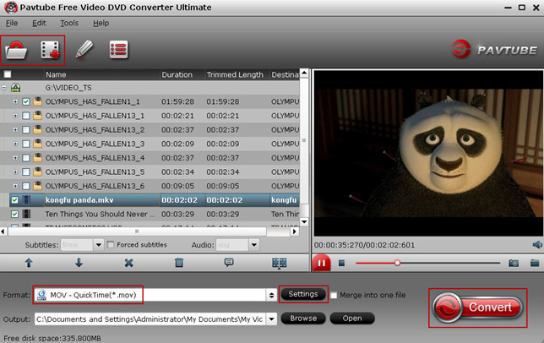544x343 pixels.
Task: Remove selected item with X icon
Action: 128,263
